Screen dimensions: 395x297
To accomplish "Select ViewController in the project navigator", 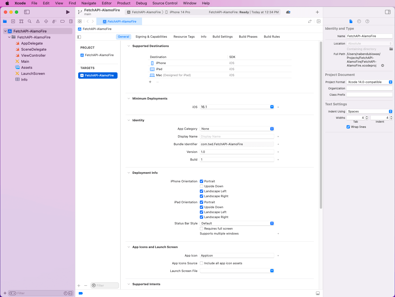I will tap(33, 55).
